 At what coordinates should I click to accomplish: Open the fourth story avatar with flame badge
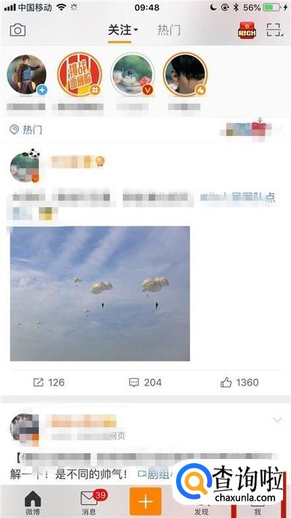[x=185, y=75]
